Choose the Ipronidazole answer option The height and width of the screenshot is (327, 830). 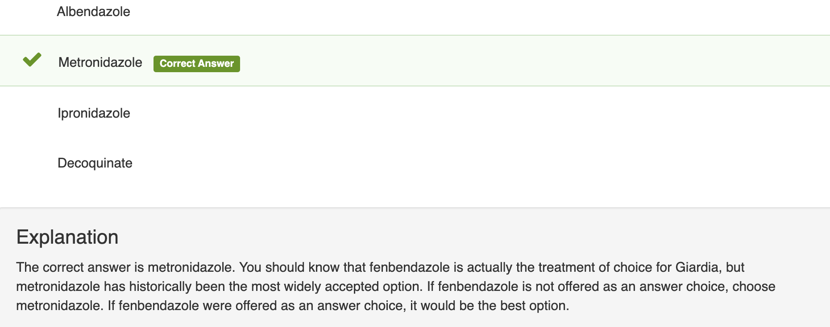(94, 113)
